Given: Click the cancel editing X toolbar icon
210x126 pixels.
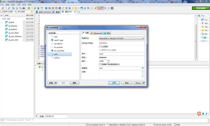Looking at the screenshot, I should pos(66,8).
